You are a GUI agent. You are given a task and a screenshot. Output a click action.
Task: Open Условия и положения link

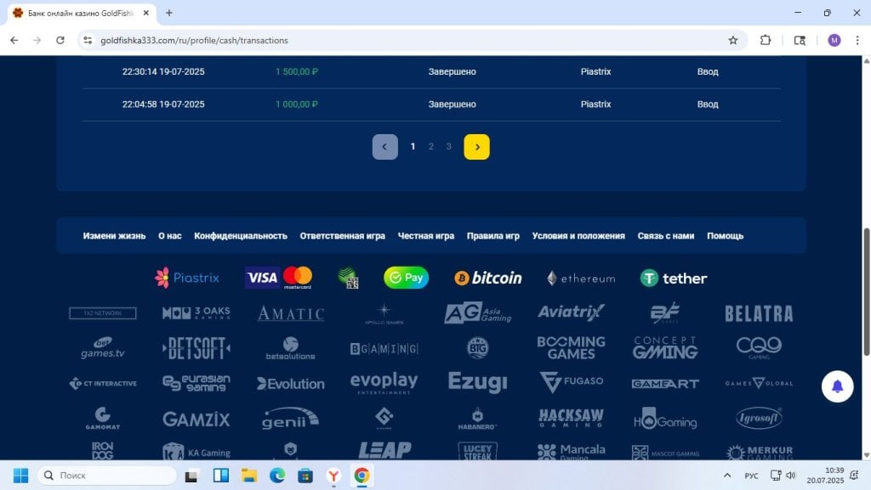click(578, 235)
